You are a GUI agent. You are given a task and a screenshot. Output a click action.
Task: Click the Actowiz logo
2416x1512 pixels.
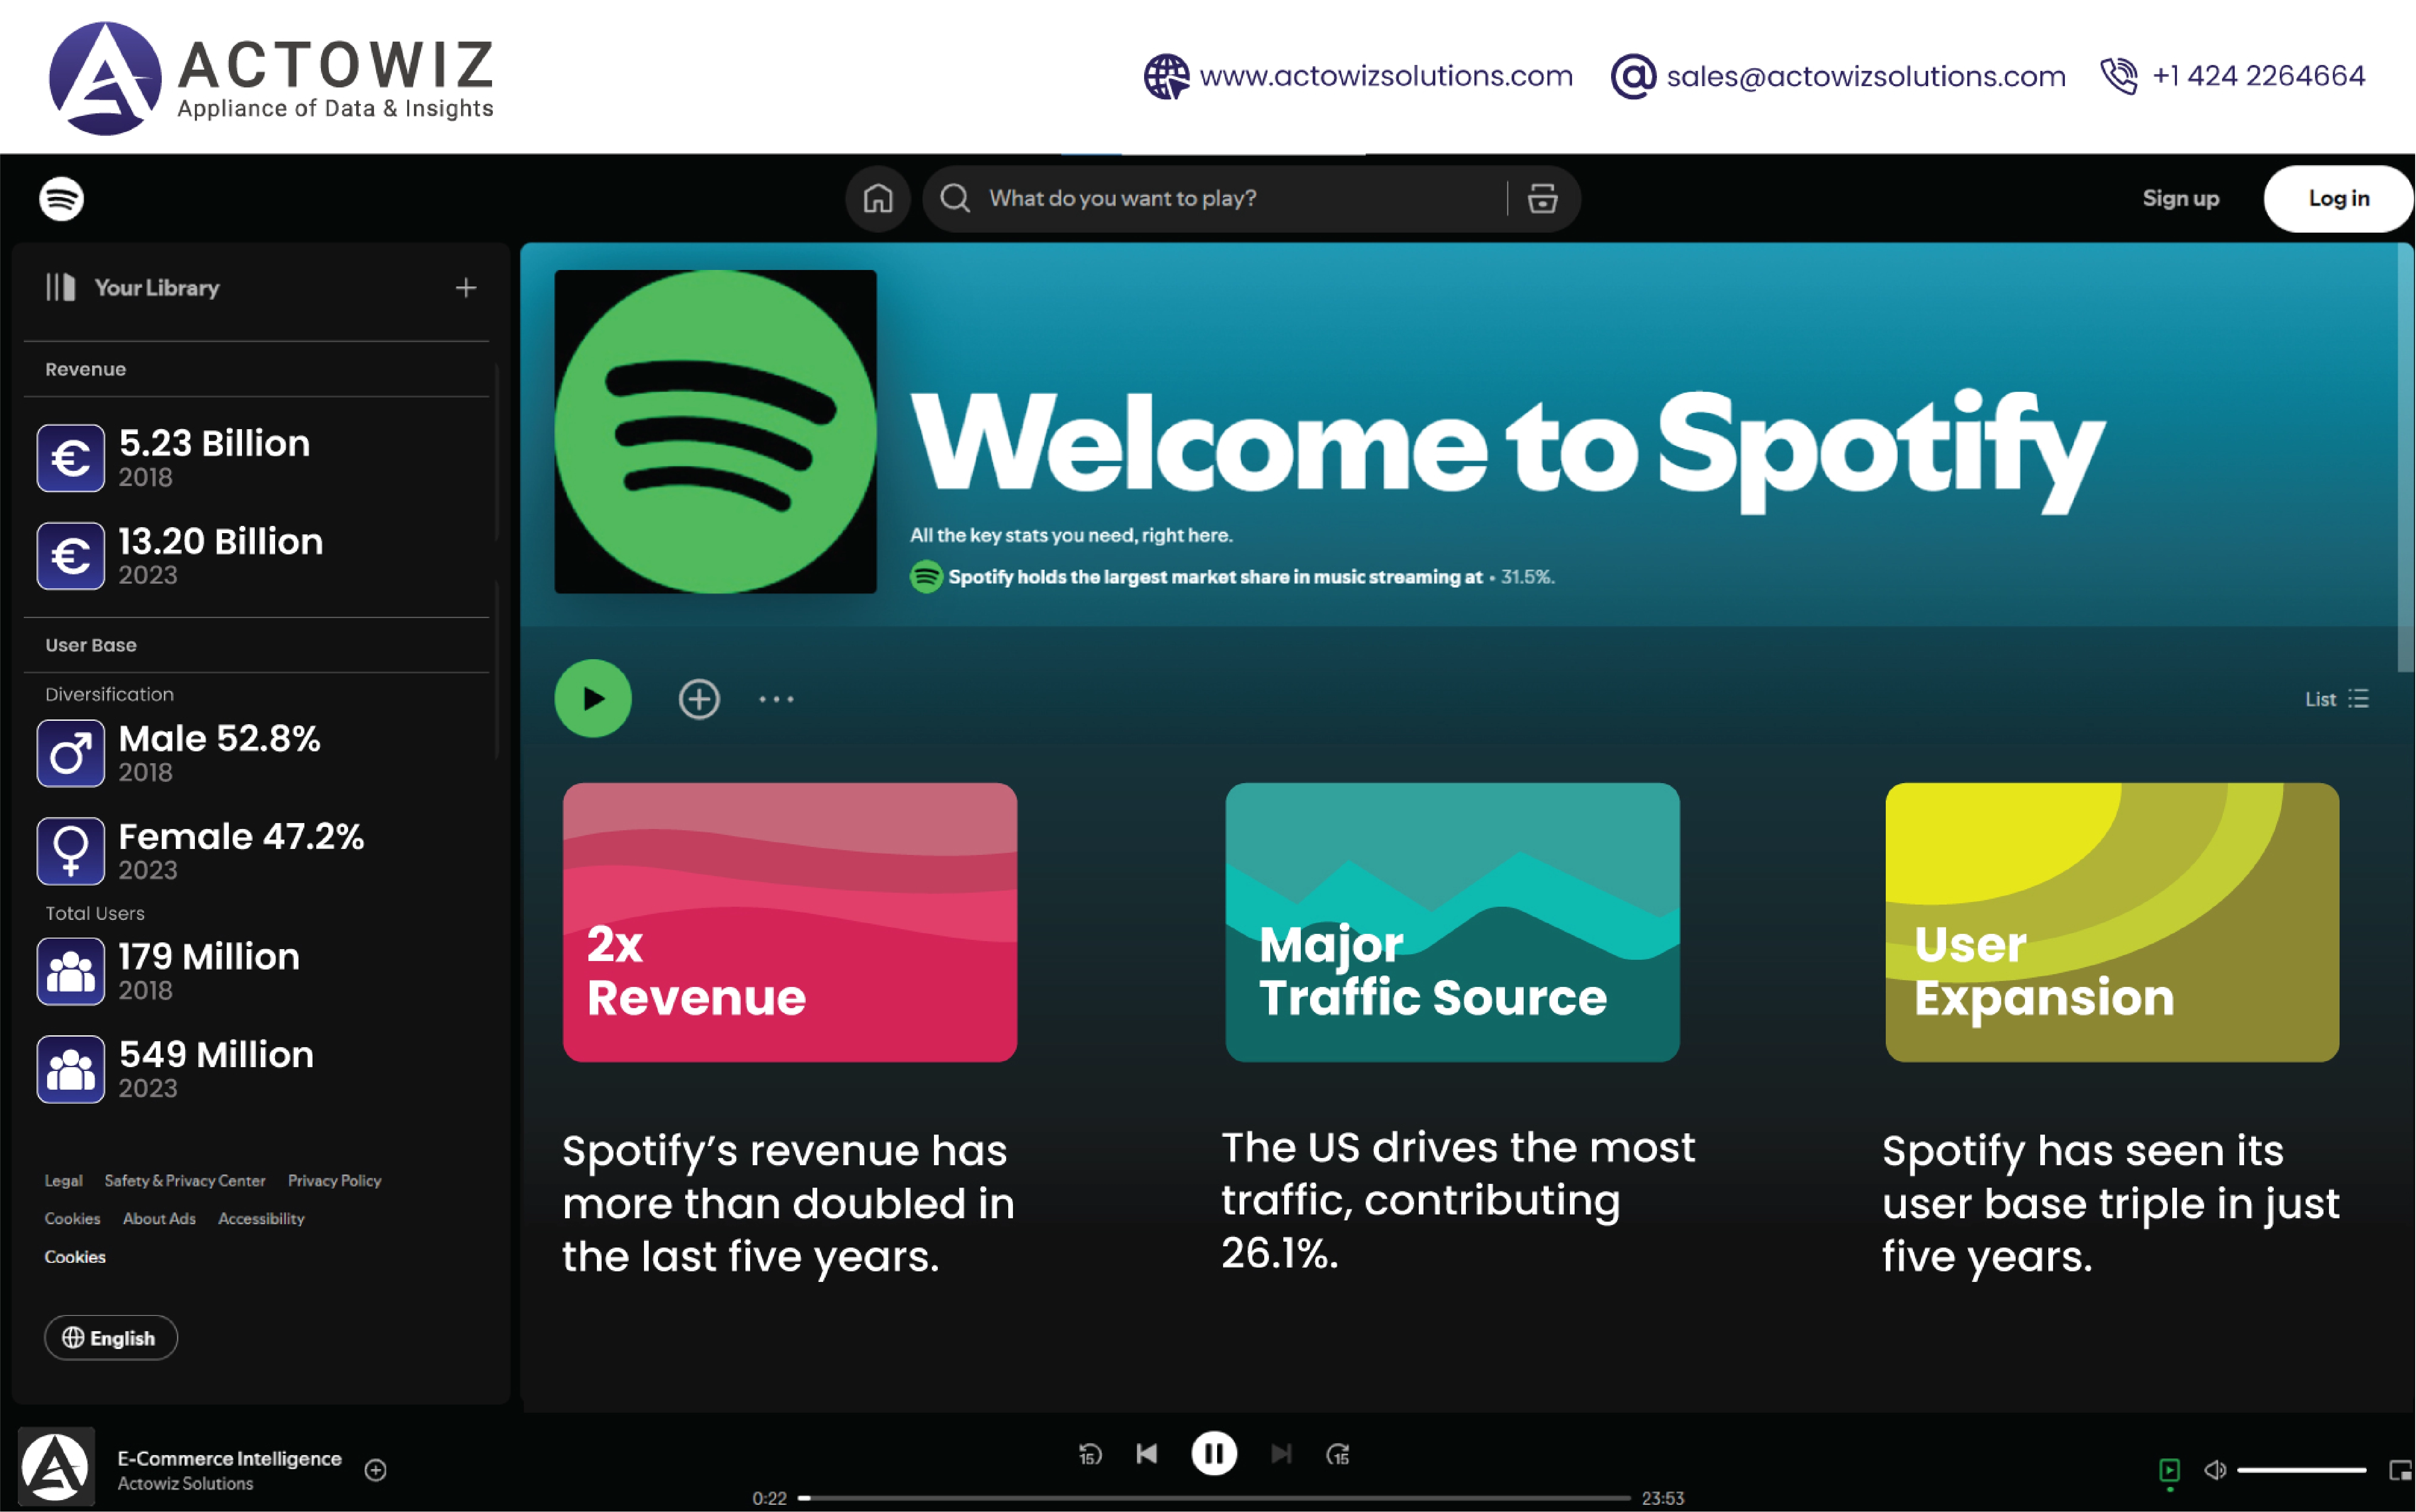[x=271, y=78]
